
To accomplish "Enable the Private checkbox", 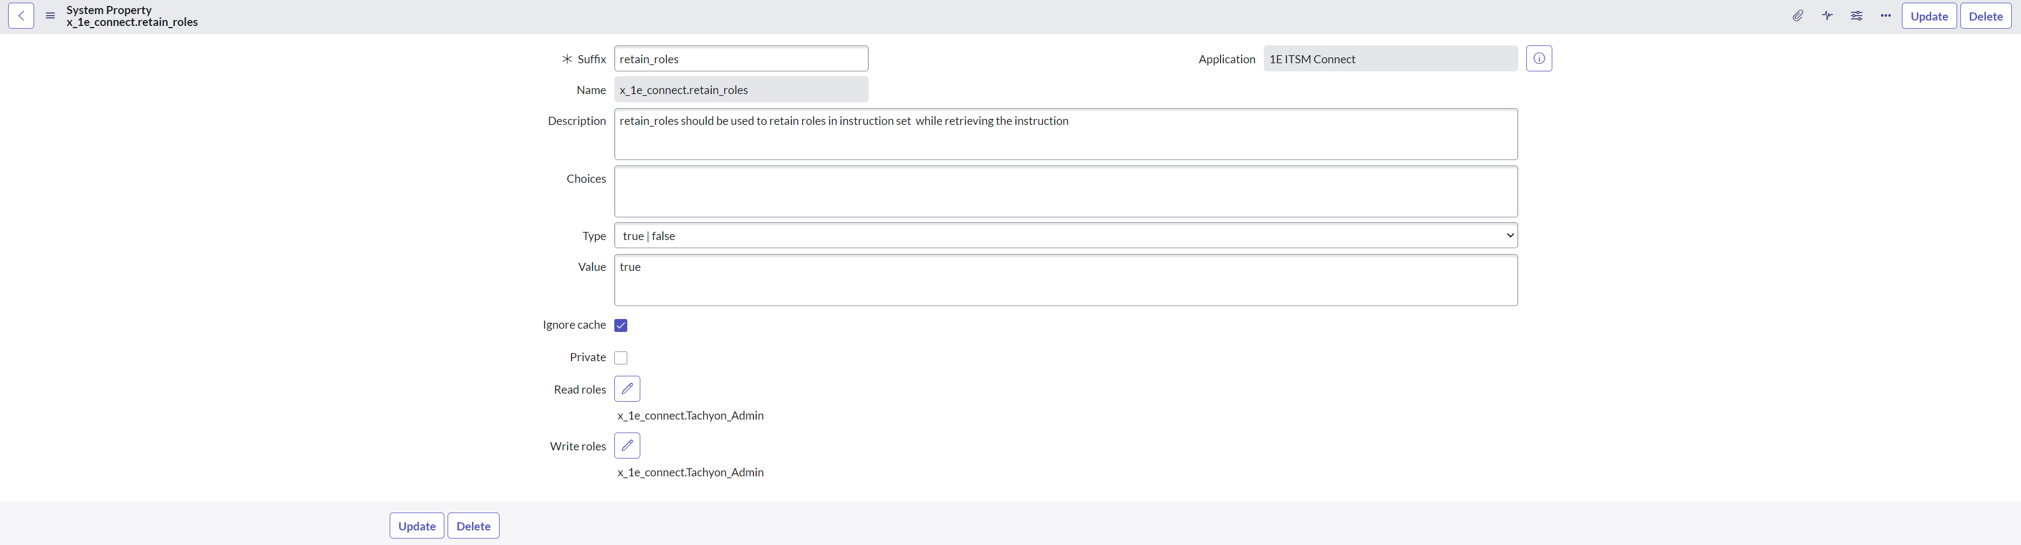I will (621, 357).
